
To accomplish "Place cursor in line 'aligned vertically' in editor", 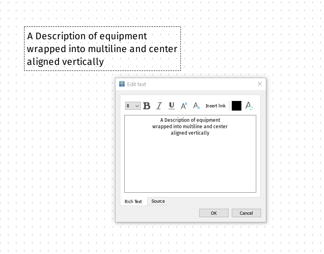I will 190,133.
